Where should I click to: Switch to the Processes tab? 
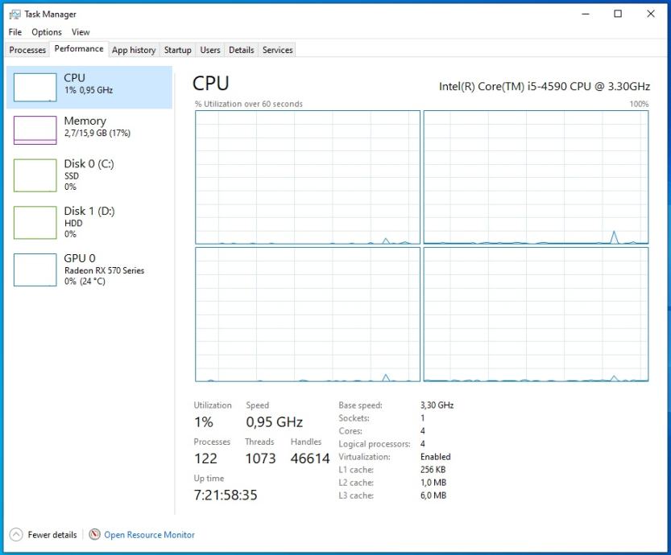point(28,50)
